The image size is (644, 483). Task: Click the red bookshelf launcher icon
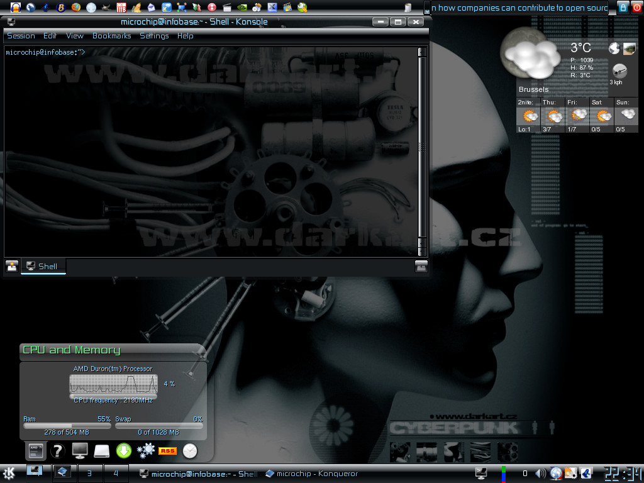(121, 7)
